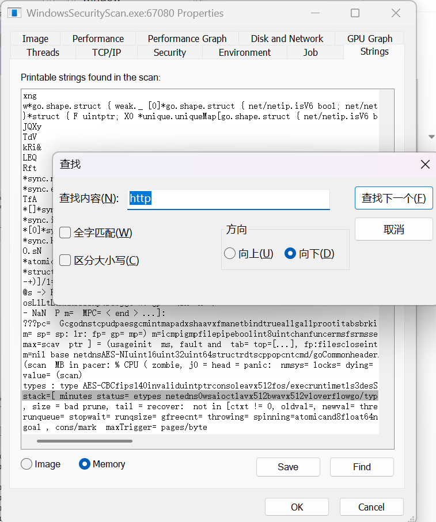The width and height of the screenshot is (436, 522).
Task: Select the 'xng' string line
Action: point(30,96)
